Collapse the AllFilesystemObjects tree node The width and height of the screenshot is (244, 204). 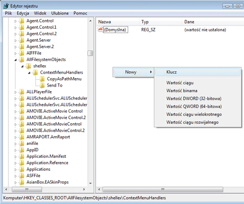[x=15, y=60]
